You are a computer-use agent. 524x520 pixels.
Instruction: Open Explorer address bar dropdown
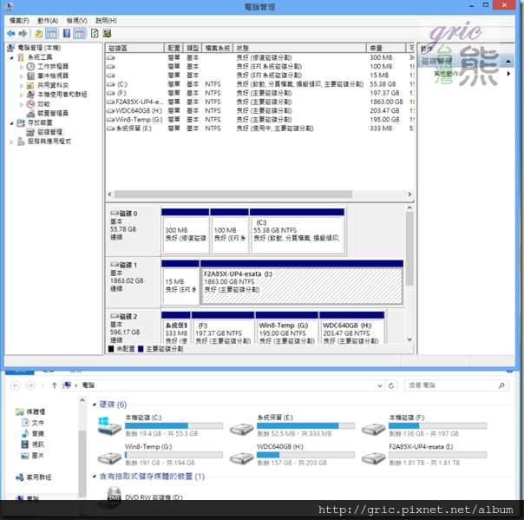coord(380,385)
